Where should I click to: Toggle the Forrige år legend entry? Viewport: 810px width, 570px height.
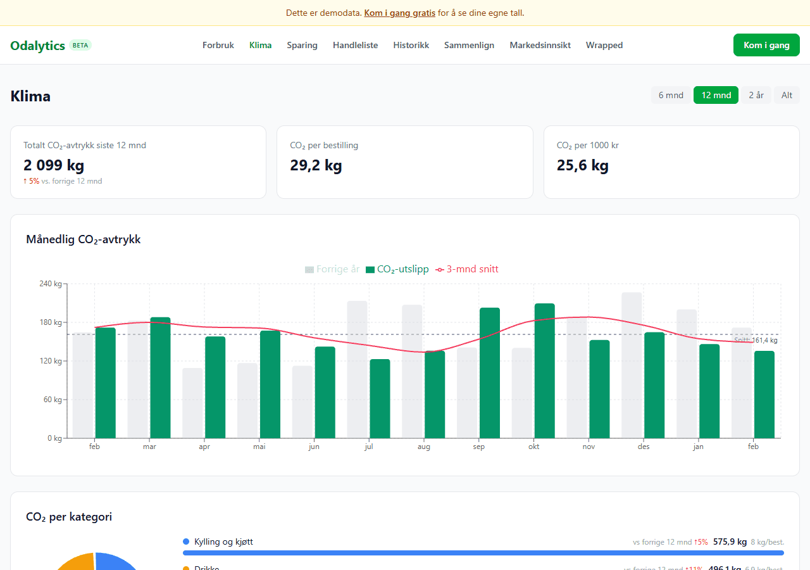click(332, 269)
